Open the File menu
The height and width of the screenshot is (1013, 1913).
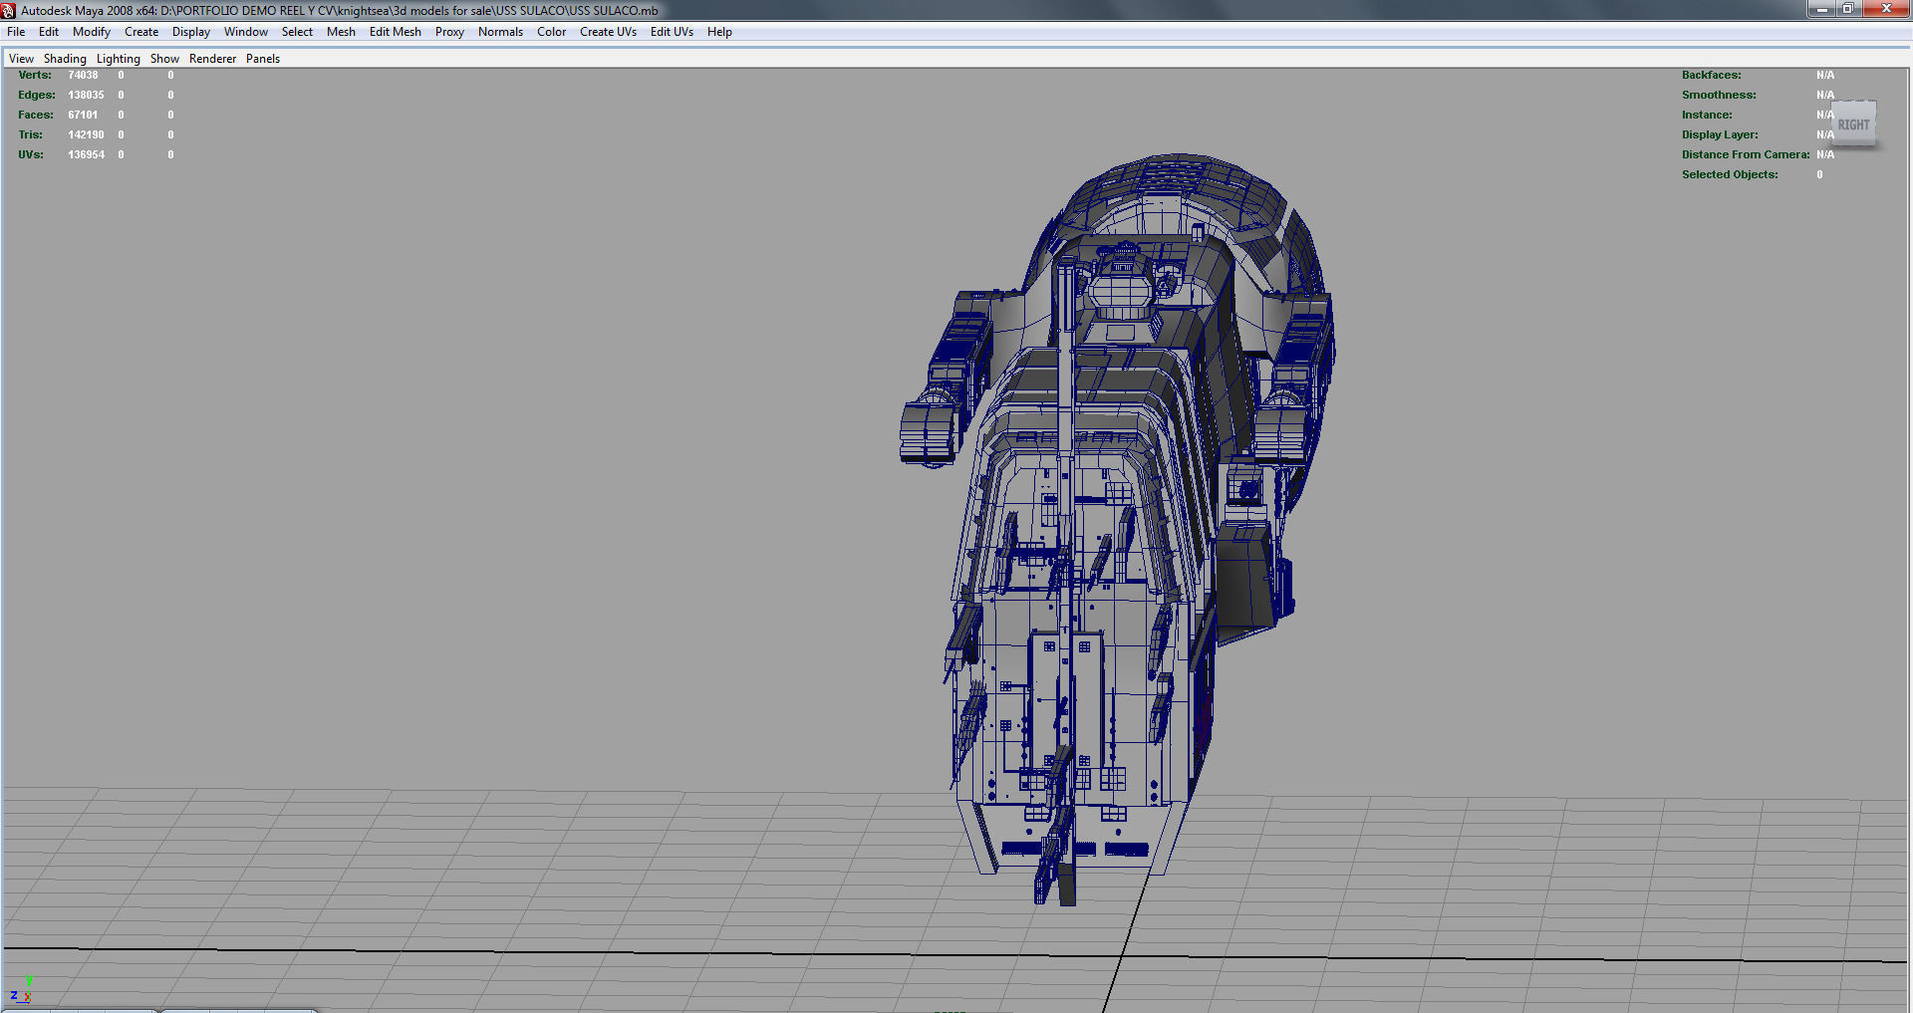click(x=16, y=32)
